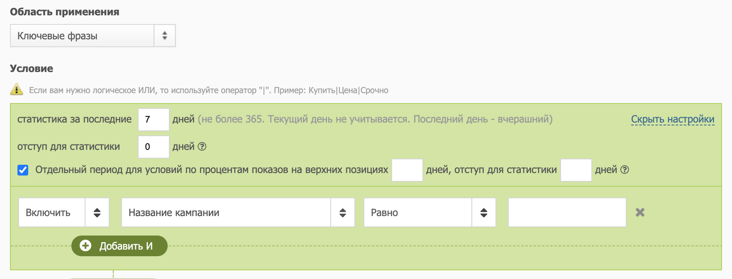Focus the empty offset field in the separate period row

tap(576, 170)
